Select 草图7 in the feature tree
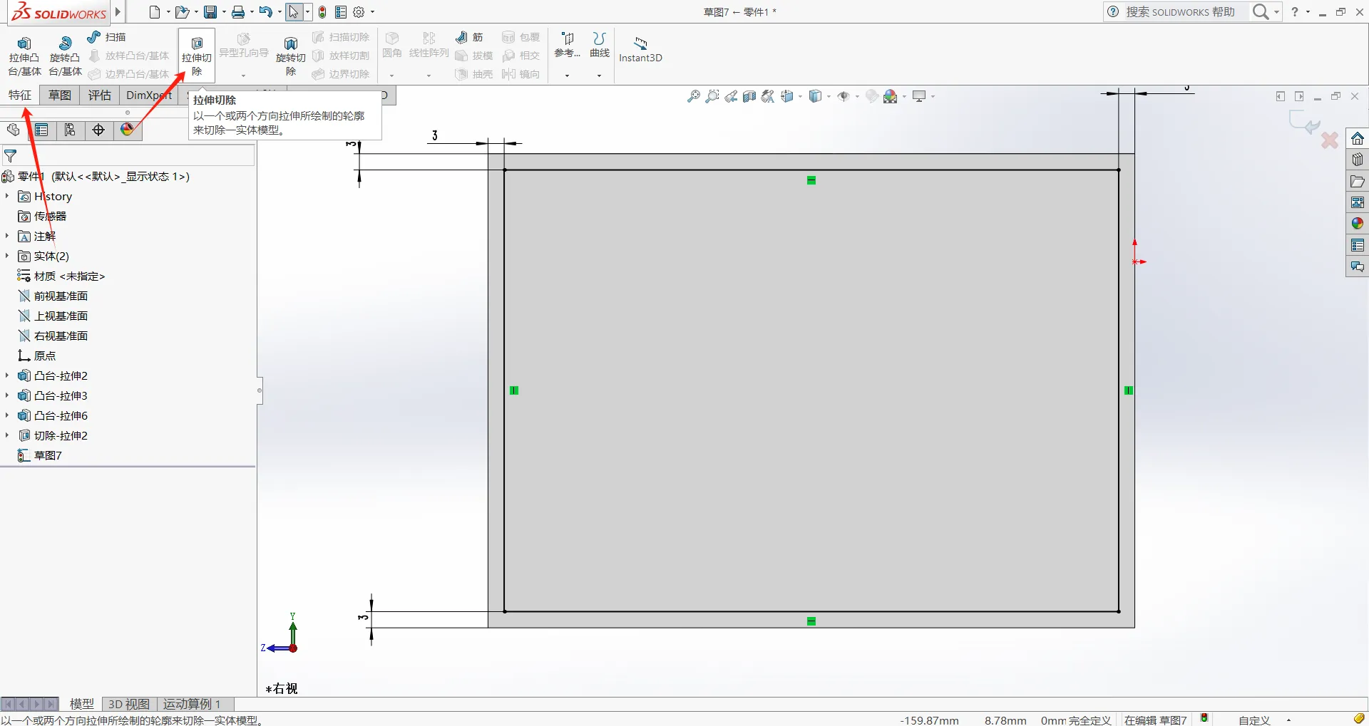 coord(48,455)
